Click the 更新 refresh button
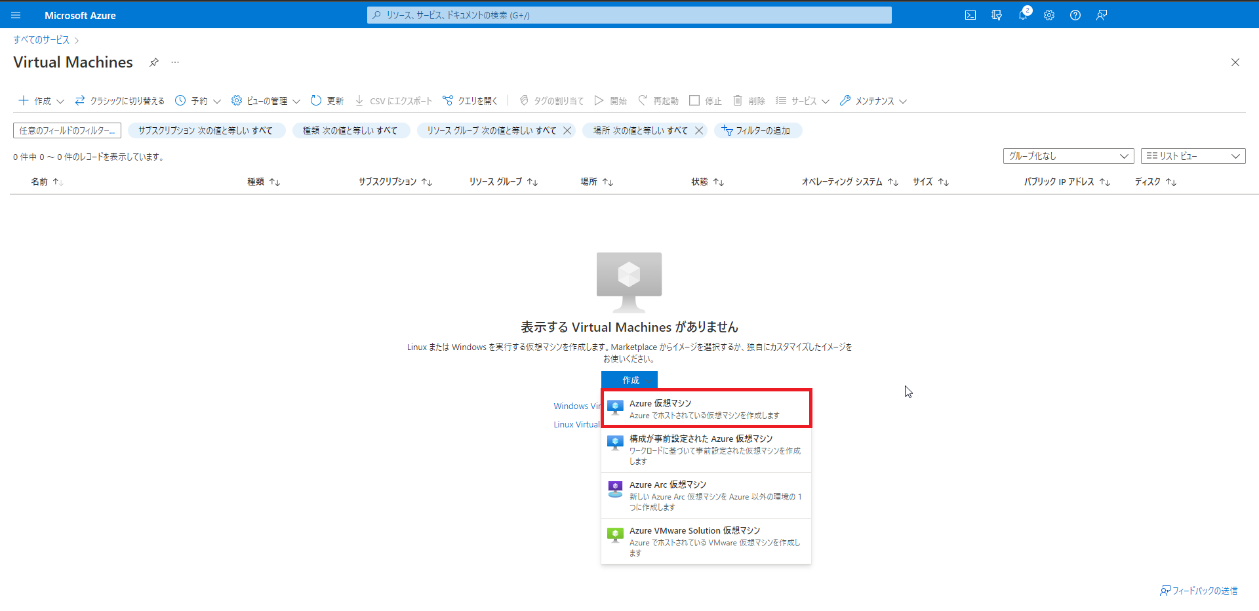The height and width of the screenshot is (611, 1259). point(327,100)
